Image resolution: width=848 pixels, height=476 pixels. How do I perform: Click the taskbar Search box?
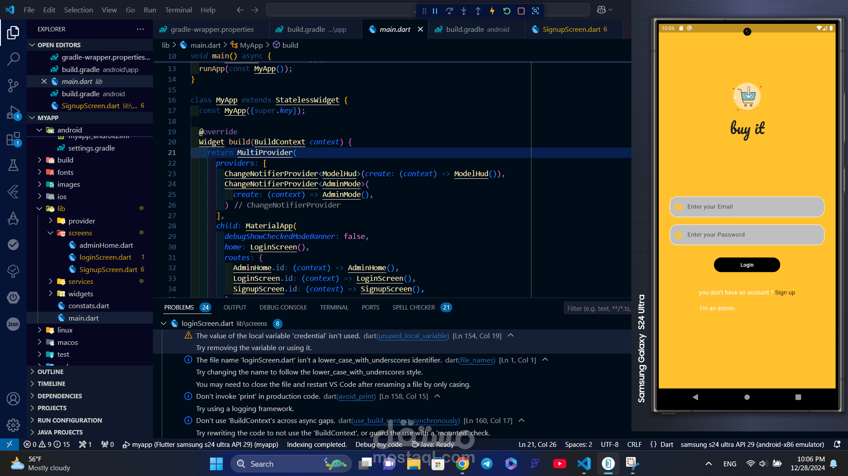click(x=290, y=464)
